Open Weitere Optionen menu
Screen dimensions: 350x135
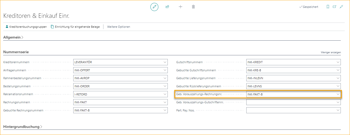coord(118,27)
